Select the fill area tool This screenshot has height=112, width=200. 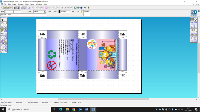pos(6,30)
